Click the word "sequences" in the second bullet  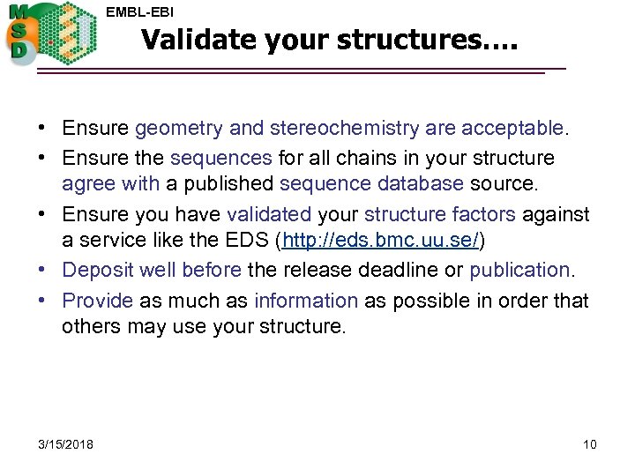[x=220, y=158]
